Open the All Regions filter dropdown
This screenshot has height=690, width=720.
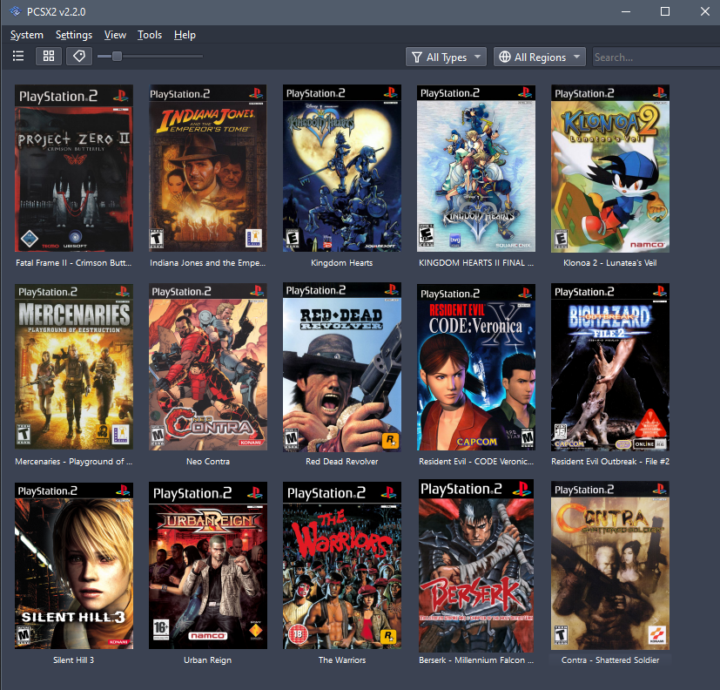pos(540,57)
